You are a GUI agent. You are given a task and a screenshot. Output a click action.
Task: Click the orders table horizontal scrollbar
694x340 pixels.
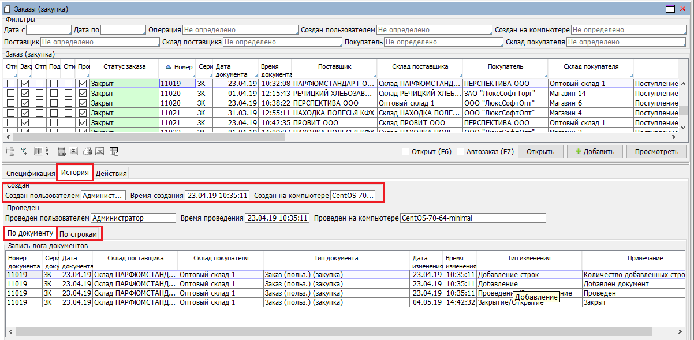[289, 137]
